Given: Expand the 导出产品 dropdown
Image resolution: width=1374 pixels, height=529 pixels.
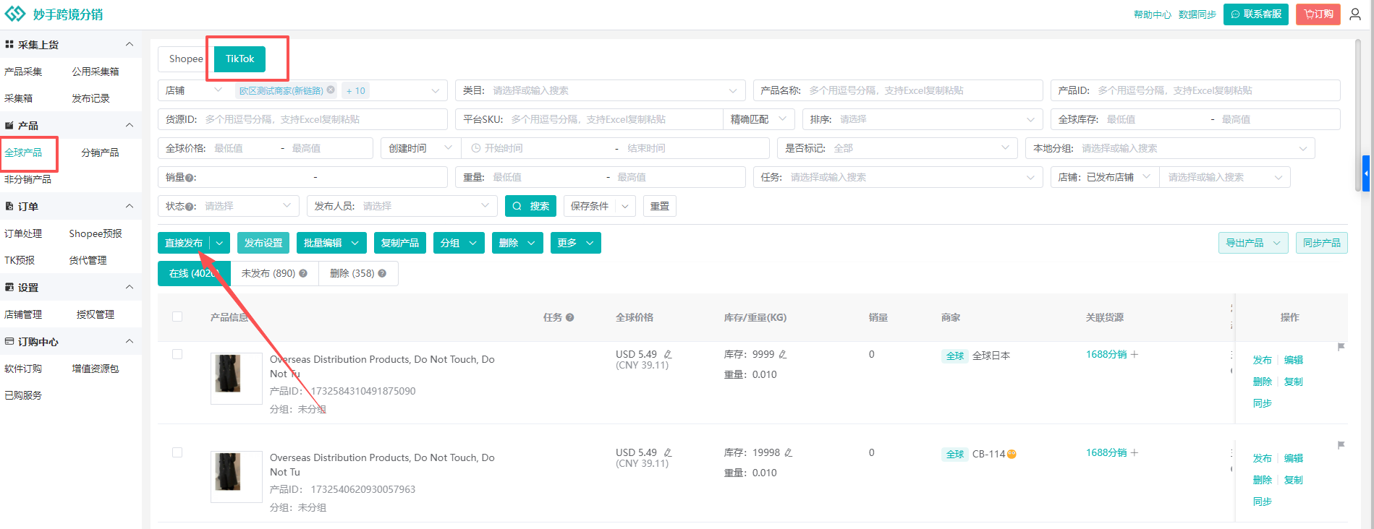Looking at the screenshot, I should (1252, 243).
